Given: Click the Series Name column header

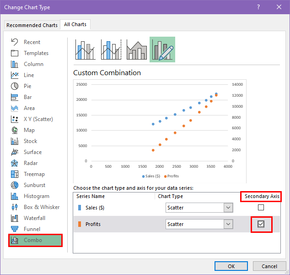Looking at the screenshot, I should click(91, 196).
